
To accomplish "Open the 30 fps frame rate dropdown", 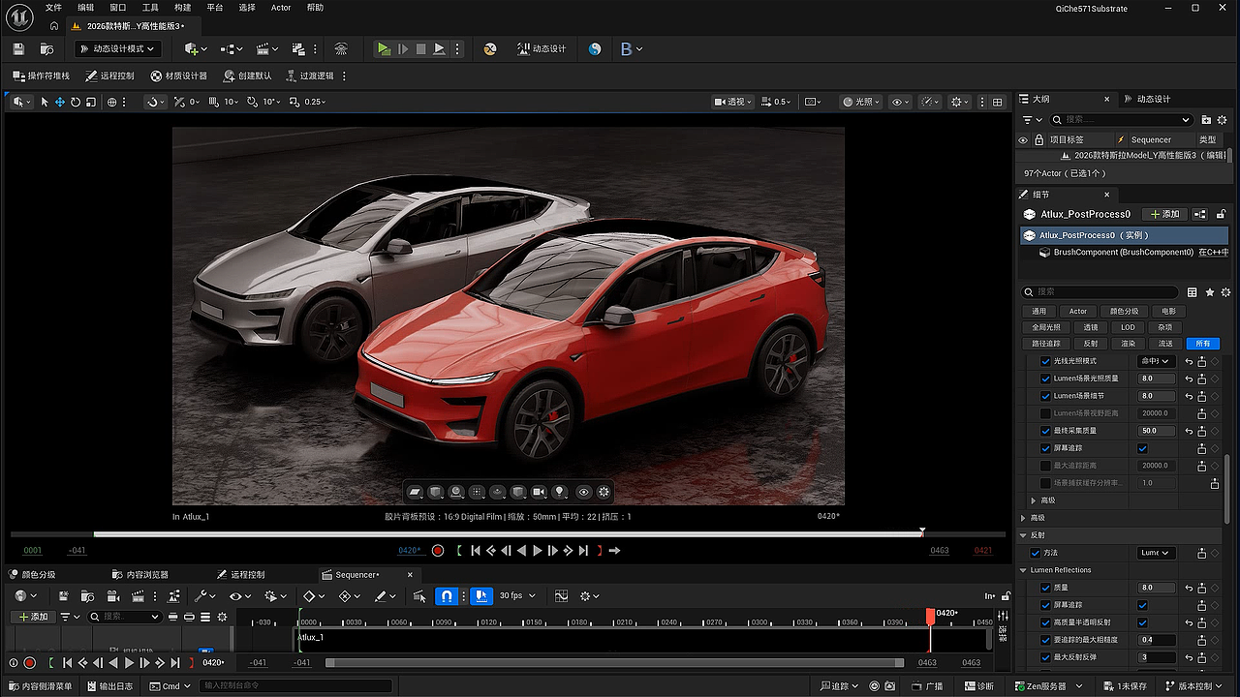I will coord(518,596).
